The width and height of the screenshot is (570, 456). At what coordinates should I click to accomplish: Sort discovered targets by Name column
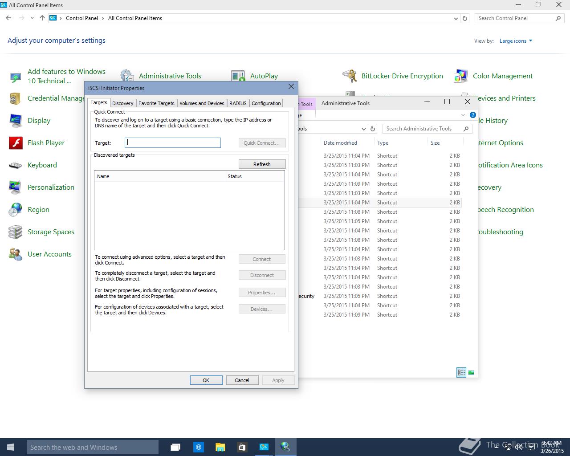[159, 176]
